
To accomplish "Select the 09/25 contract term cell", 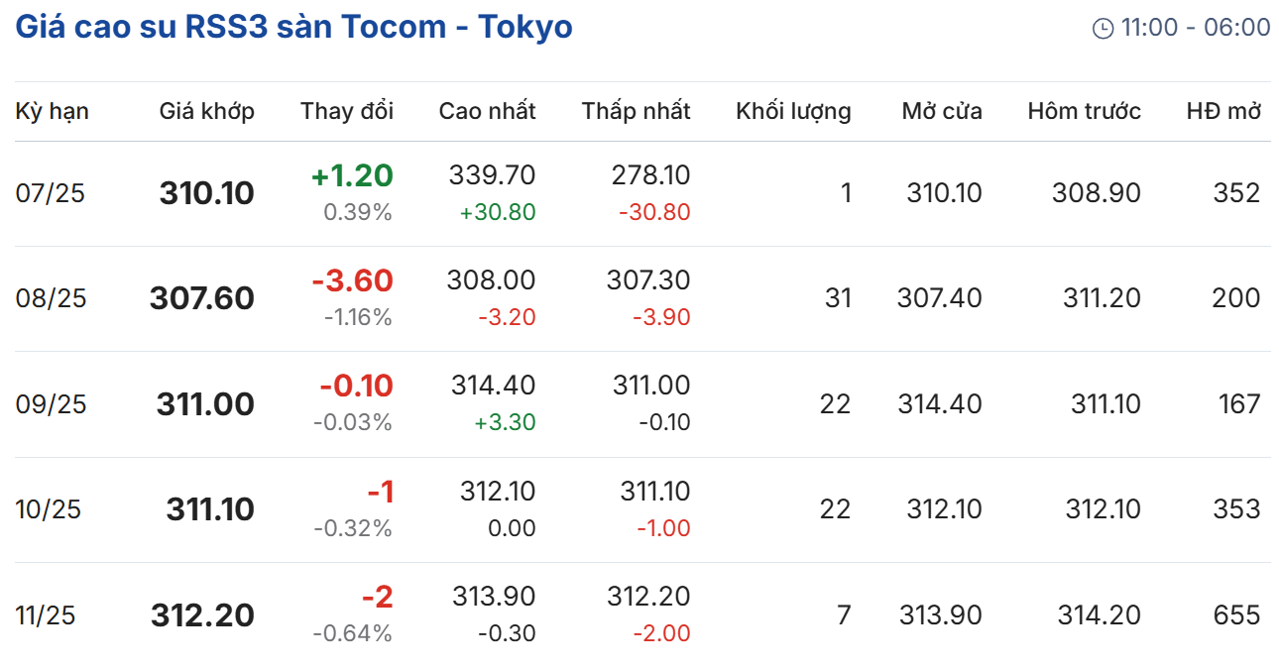I will (x=51, y=404).
